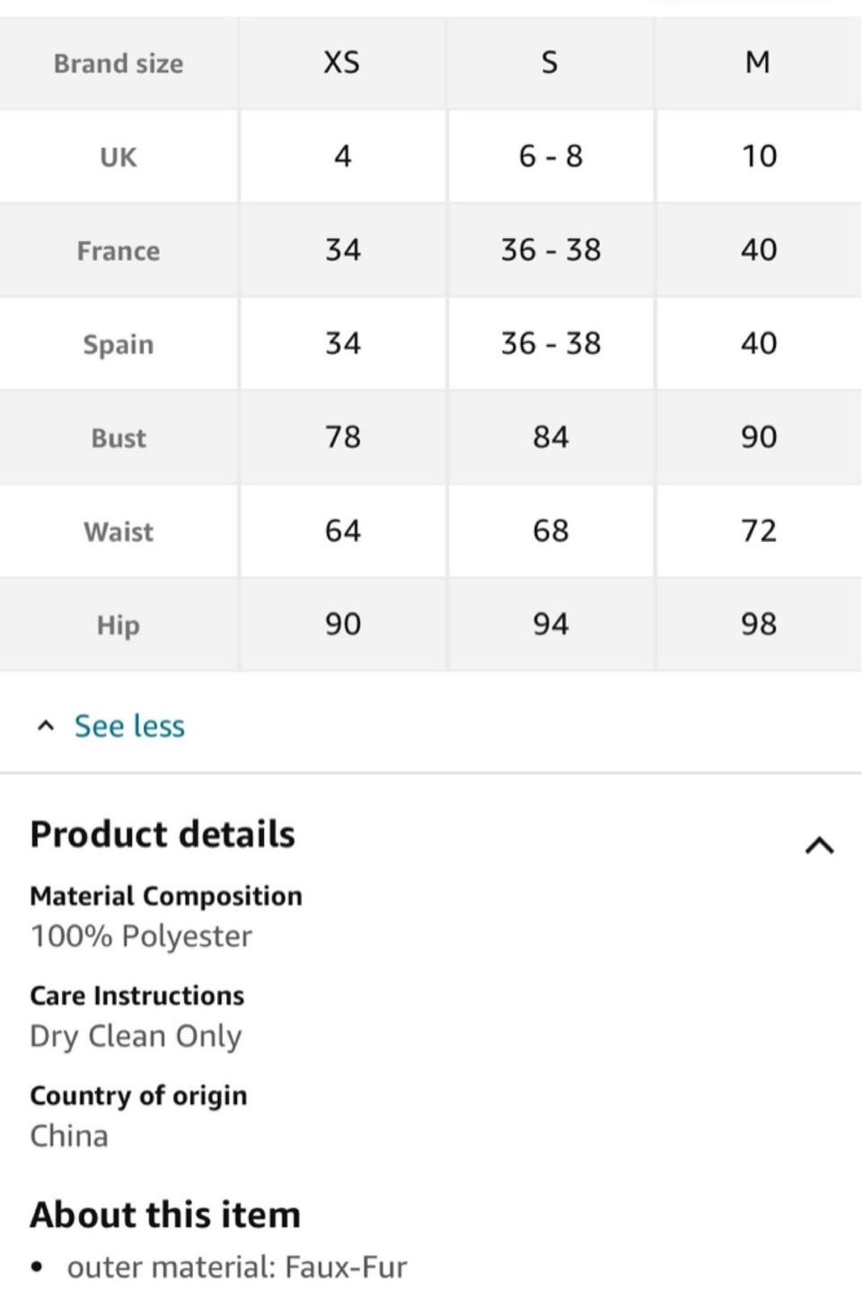Click the Spain row label
Screen dimensions: 862x1292
tap(119, 344)
